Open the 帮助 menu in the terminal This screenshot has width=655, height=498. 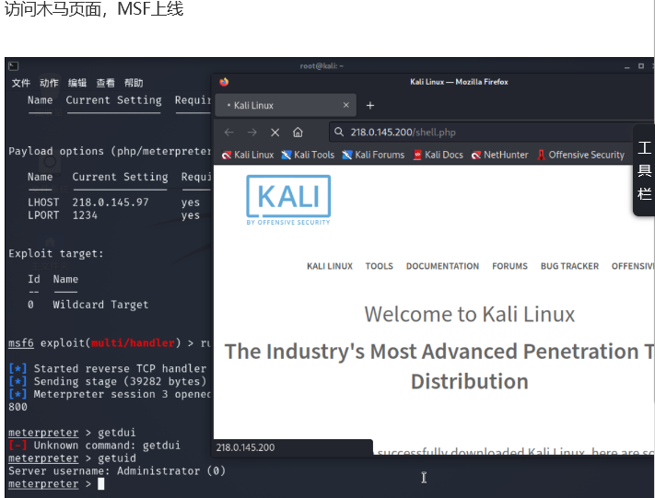tap(134, 83)
